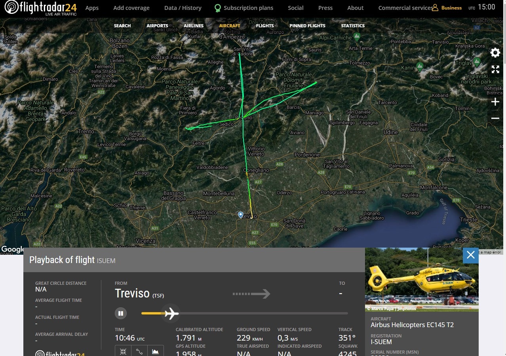This screenshot has width=506, height=356.
Task: Click the UTC 15:00 clock
Action: pos(482,7)
